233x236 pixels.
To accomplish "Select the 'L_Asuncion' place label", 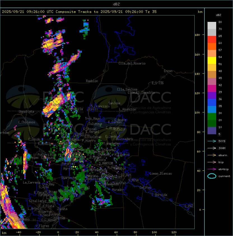I will pyautogui.click(x=127, y=109).
